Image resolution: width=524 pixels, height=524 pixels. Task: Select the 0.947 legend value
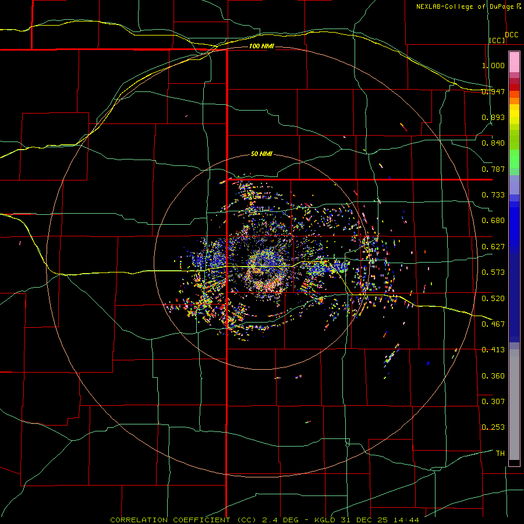[x=493, y=91]
